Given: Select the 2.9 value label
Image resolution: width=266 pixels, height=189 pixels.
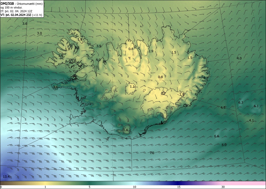Looking at the screenshot, I should (151, 51).
